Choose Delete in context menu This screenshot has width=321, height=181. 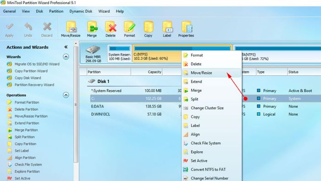pyautogui.click(x=211, y=64)
